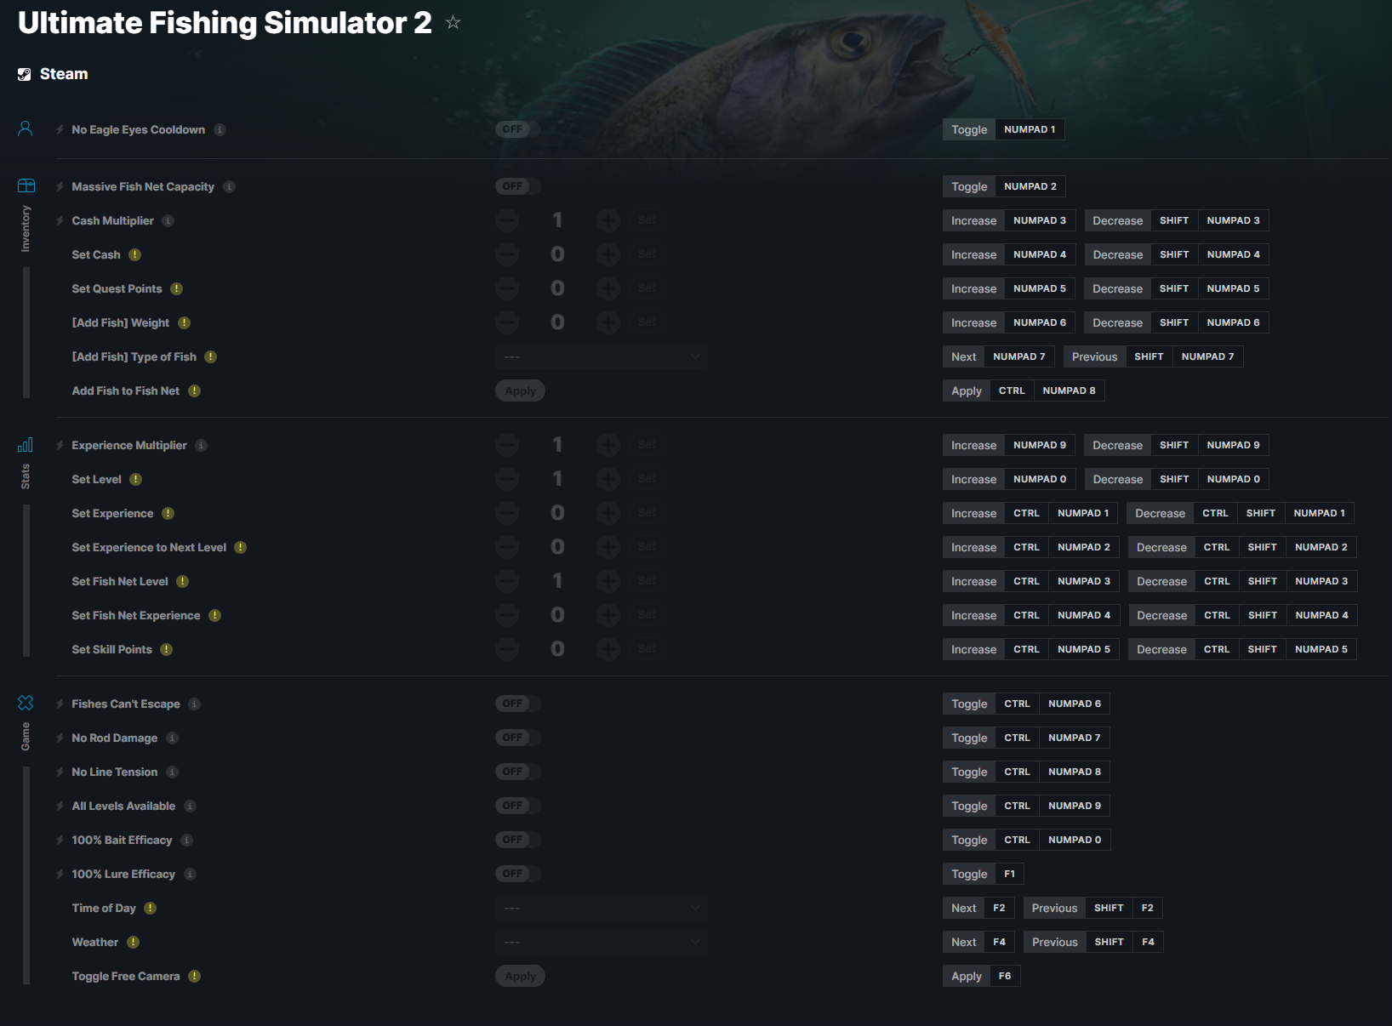Click warning icon next to Time of Day

pos(150,908)
